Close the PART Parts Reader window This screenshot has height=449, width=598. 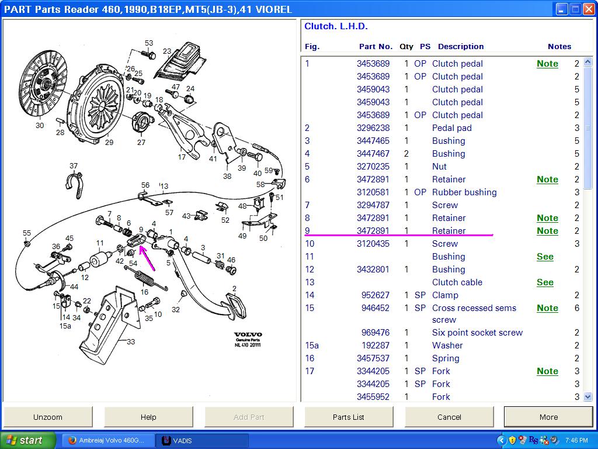pos(589,9)
